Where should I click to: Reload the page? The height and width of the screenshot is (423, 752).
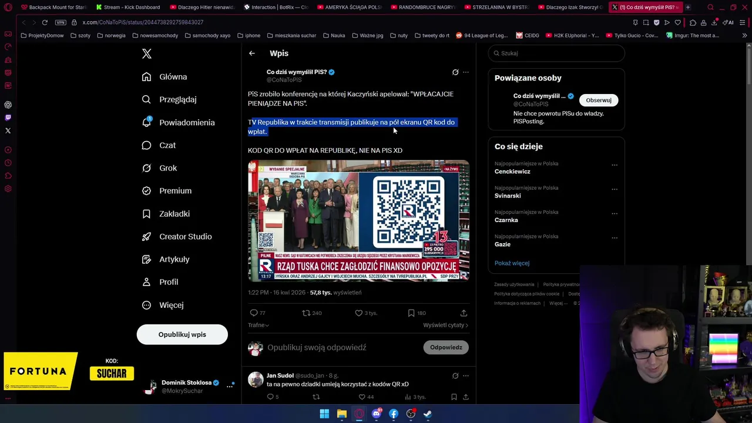[45, 22]
